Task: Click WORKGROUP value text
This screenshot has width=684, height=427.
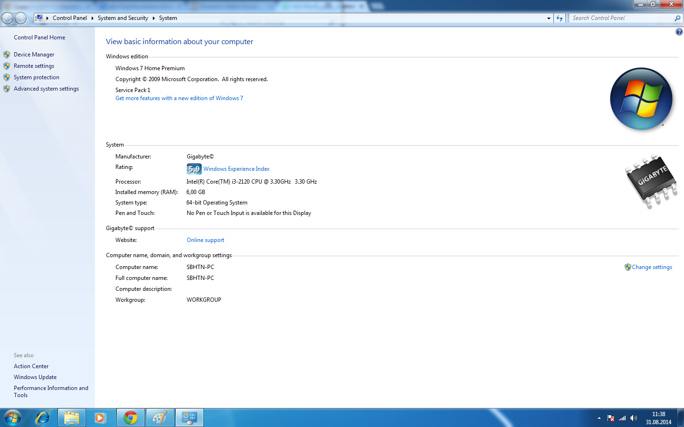Action: pyautogui.click(x=204, y=300)
